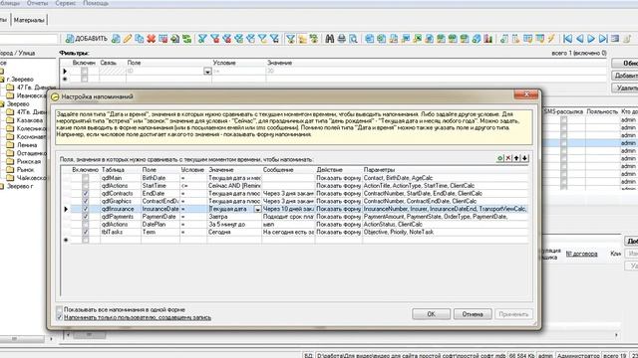Screen dimensions: 638x358
Task: Close the Настройка напоминаний dialog
Action: (x=526, y=94)
